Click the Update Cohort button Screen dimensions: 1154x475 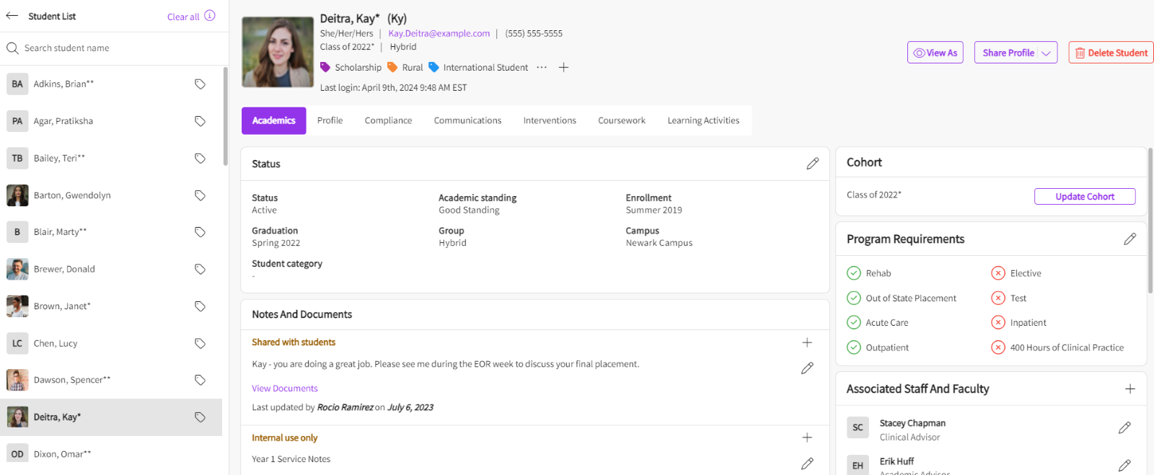[1084, 197]
